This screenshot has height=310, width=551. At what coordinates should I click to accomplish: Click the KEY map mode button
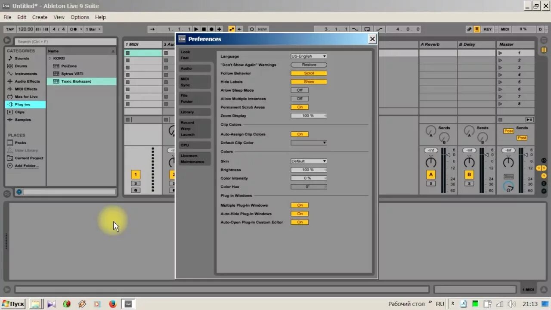(487, 29)
